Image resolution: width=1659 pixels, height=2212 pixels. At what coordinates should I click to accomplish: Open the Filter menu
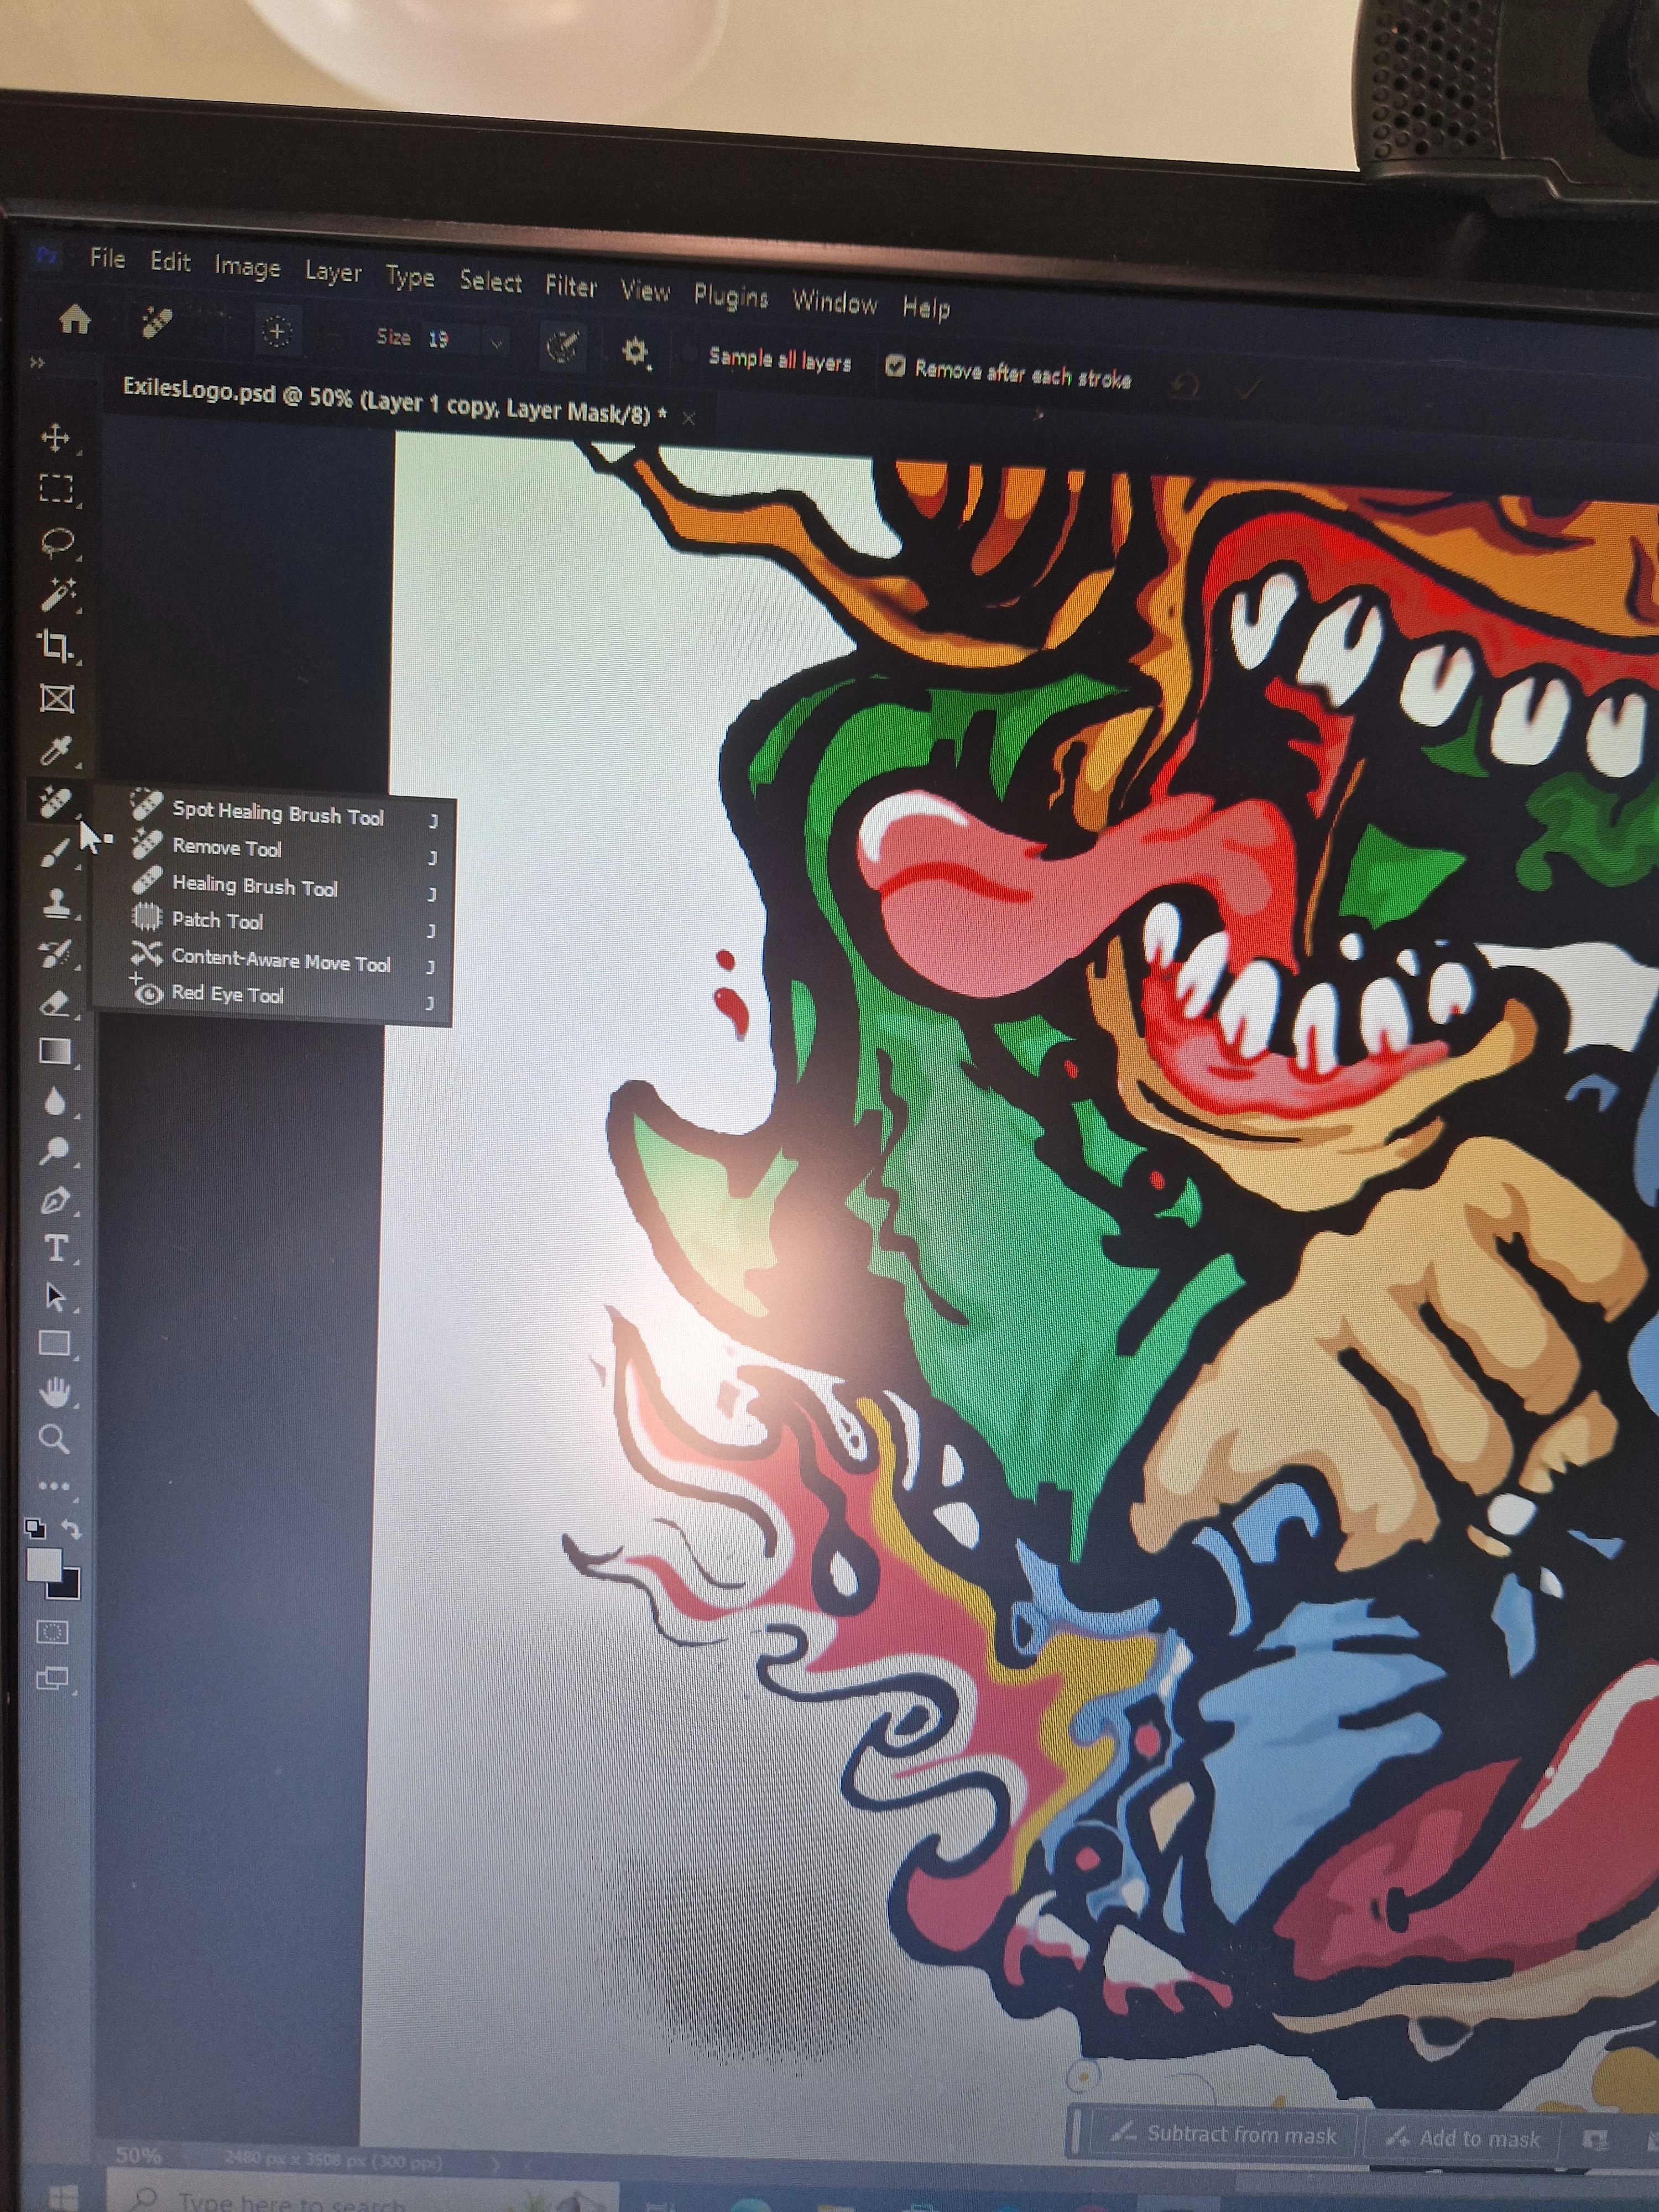pos(570,287)
